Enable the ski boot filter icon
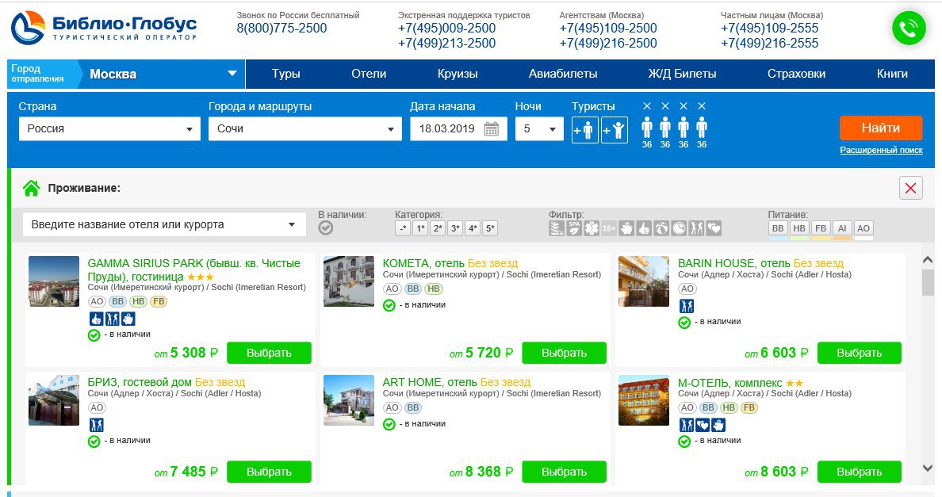Viewport: 942px width, 497px height. click(557, 228)
